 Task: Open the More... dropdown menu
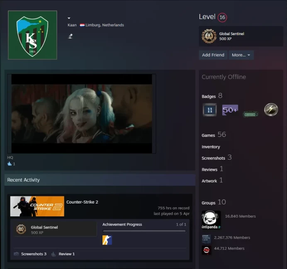(x=241, y=55)
